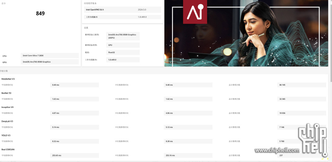Click the AI benchmark logo in the banner
Viewport: 332px width, 162px height.
[195, 11]
